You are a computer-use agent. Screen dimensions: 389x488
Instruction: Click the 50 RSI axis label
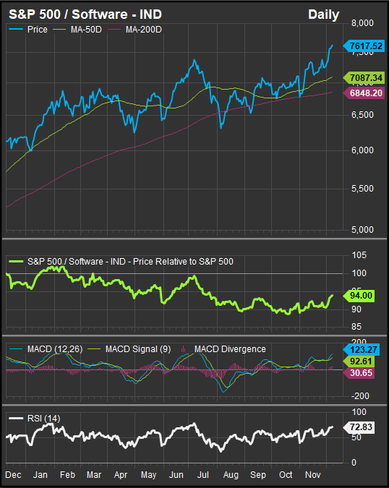click(356, 437)
